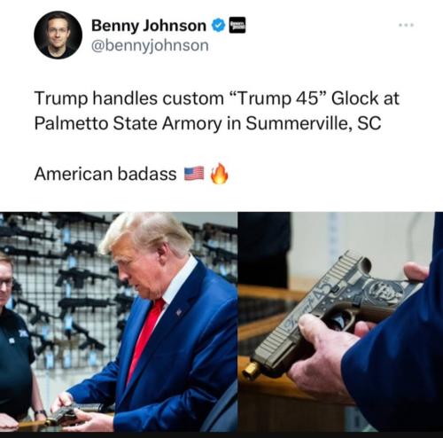Click the tweet line mentioning "Trump 45" Glock
This screenshot has width=443, height=438.
pos(217,98)
